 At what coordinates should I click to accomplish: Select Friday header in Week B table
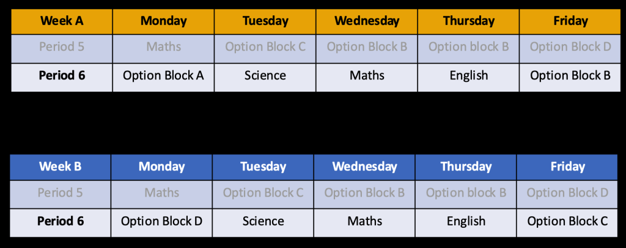[567, 166]
